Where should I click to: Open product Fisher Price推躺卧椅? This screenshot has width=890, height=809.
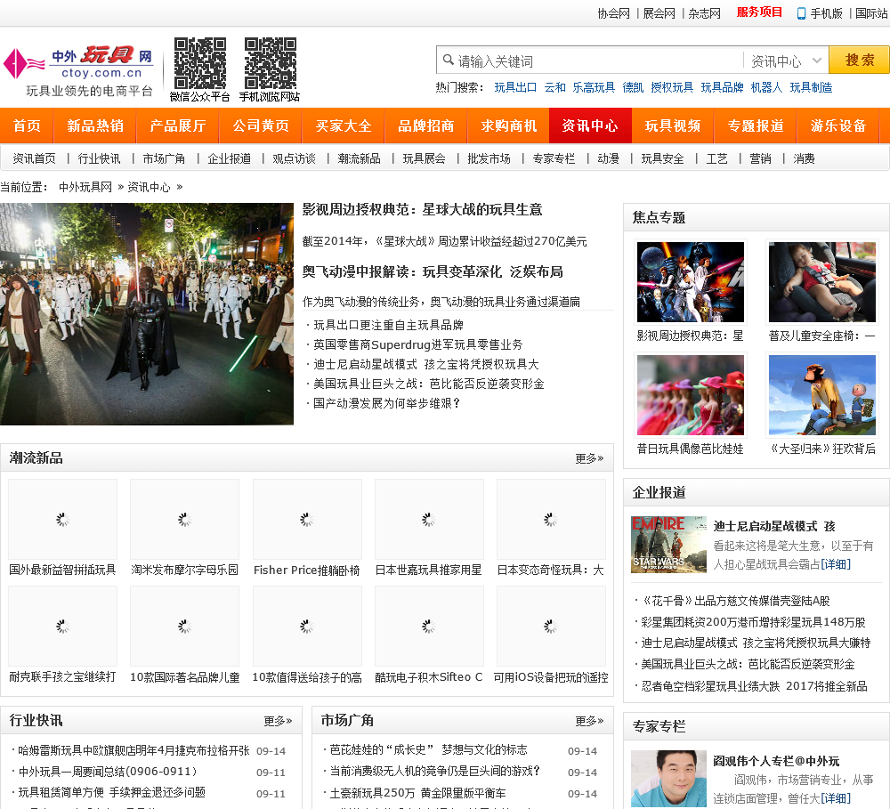point(306,570)
